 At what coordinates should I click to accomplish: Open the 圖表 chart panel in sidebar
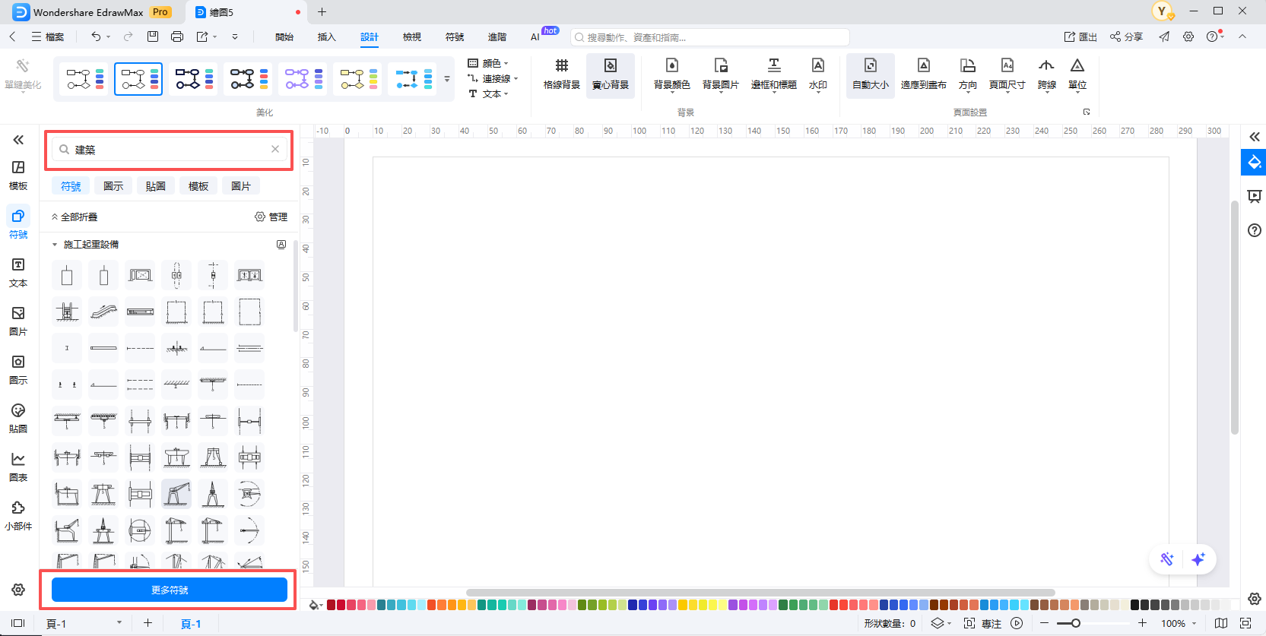(18, 466)
